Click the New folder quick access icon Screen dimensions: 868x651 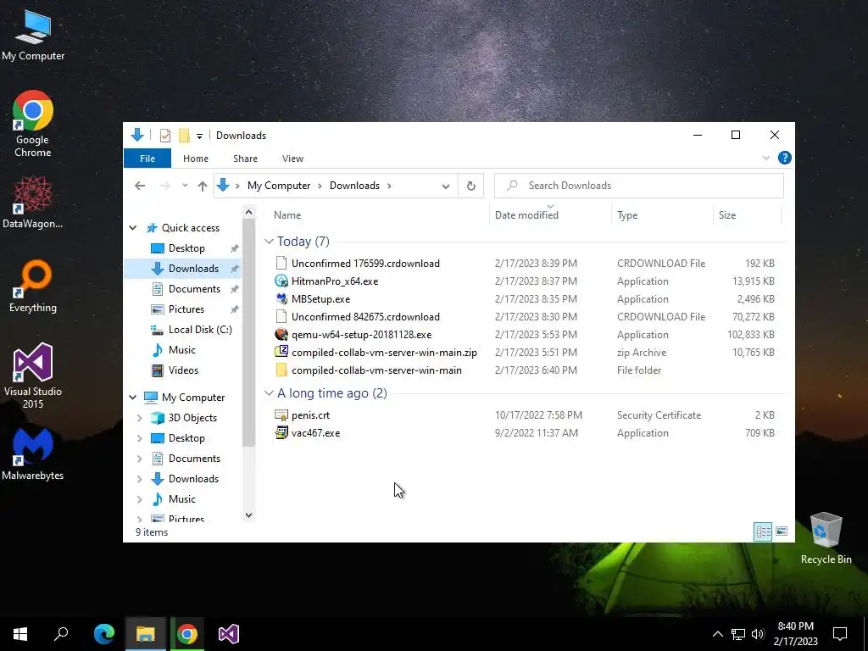[x=184, y=136]
